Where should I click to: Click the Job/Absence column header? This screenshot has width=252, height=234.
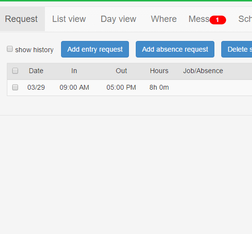point(203,71)
